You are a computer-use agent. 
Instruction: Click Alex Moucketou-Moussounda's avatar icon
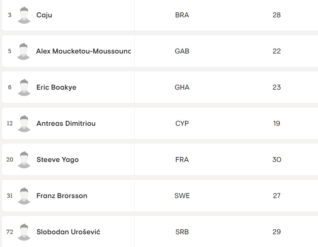point(24,51)
